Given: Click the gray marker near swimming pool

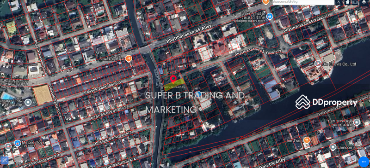Looking at the screenshot, I should (28, 103).
